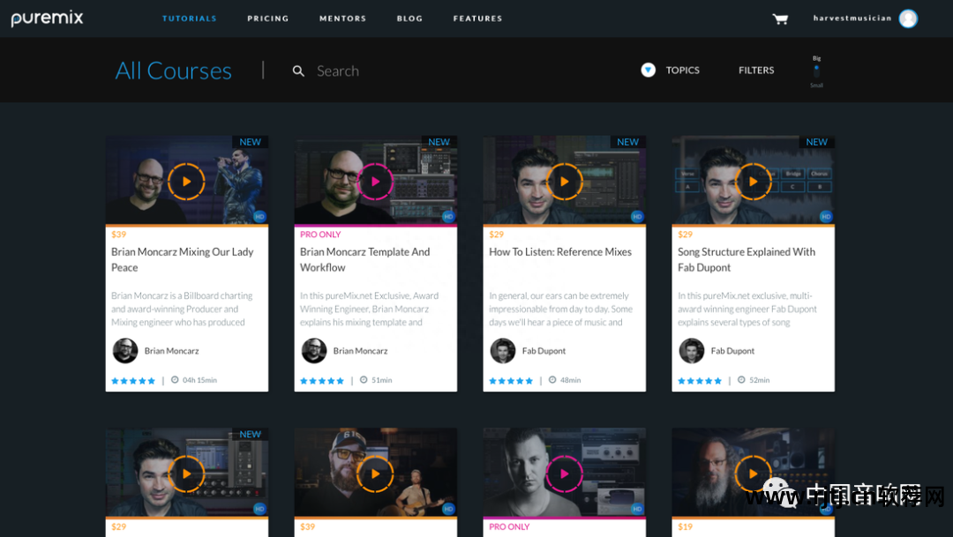Open How To Listen: Reference Mixes title
953x537 pixels.
coord(560,251)
